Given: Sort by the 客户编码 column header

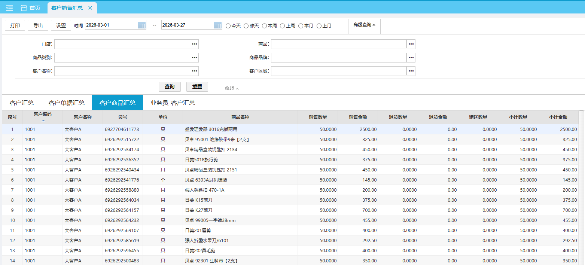Looking at the screenshot, I should coord(43,117).
